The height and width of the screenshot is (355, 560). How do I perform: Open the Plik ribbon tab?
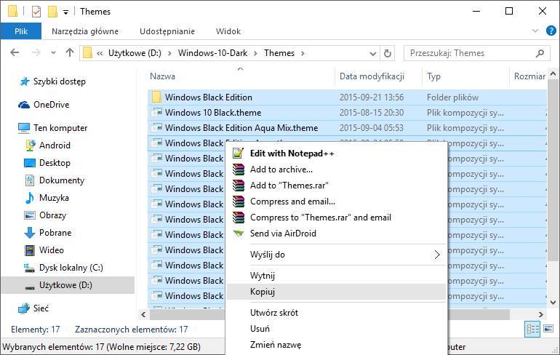21,31
